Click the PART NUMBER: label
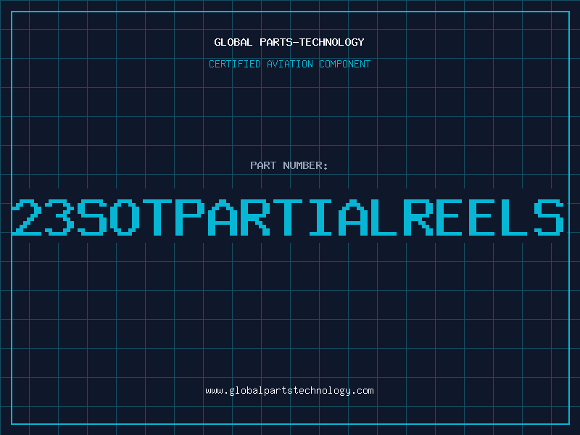 click(289, 165)
